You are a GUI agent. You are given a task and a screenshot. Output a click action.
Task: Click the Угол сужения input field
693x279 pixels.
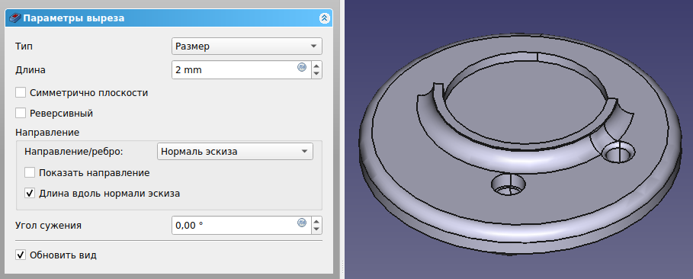click(x=242, y=226)
